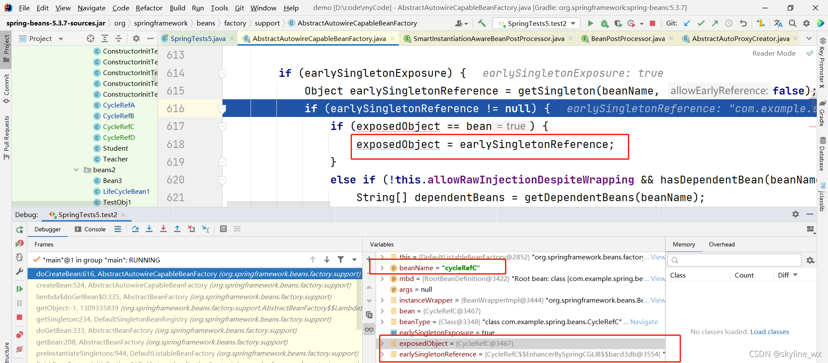Show Git history clock icon
This screenshot has width=828, height=363.
coord(729,23)
